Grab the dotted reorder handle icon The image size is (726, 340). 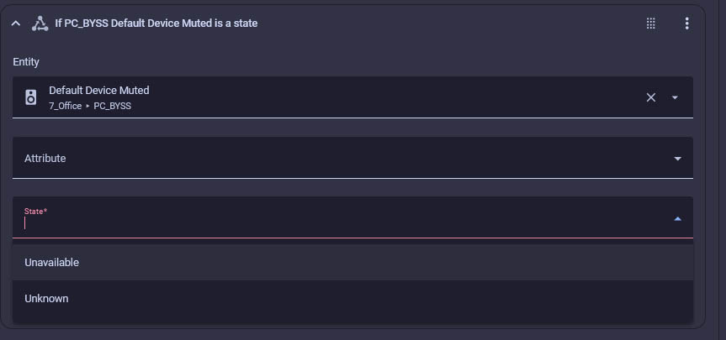coord(650,24)
